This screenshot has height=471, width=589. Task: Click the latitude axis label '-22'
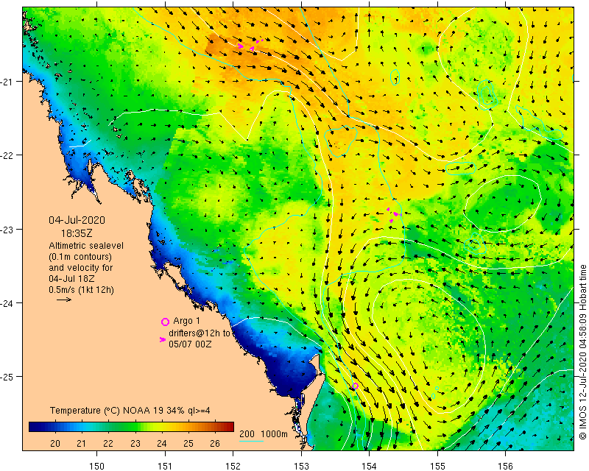(7, 155)
